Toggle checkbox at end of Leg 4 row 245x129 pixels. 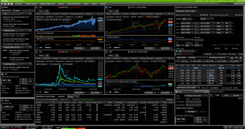(233, 33)
